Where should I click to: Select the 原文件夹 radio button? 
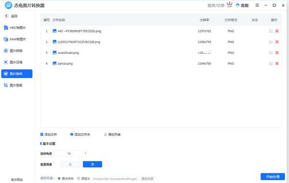click(59, 178)
